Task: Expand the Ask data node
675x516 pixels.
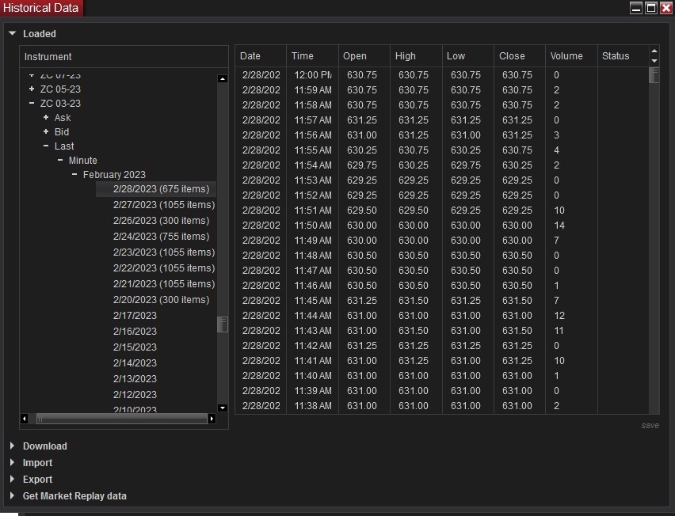Action: click(x=46, y=117)
